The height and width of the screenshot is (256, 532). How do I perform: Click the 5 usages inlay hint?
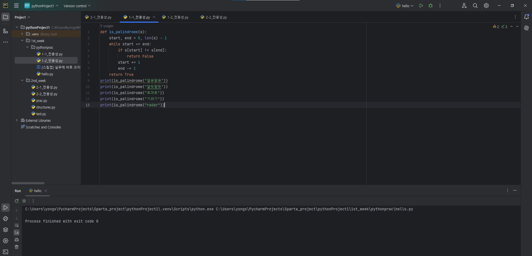point(107,26)
